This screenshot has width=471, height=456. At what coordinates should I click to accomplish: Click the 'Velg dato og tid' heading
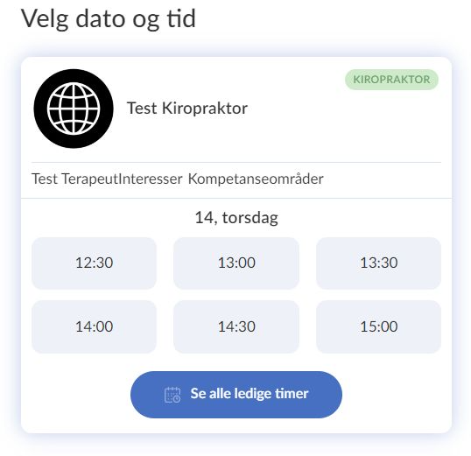tap(109, 19)
